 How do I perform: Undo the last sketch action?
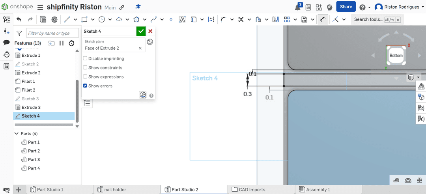pyautogui.click(x=19, y=19)
